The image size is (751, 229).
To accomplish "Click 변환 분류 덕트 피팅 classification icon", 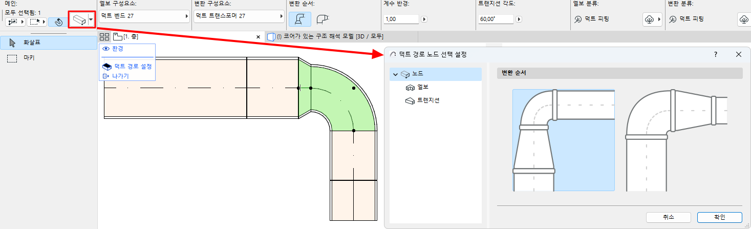I will click(x=673, y=19).
